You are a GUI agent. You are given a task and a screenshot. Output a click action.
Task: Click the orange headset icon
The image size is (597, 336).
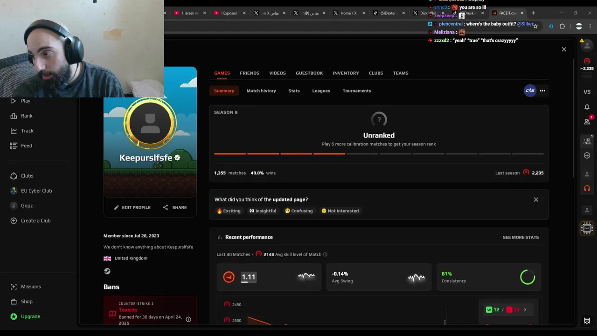587,188
